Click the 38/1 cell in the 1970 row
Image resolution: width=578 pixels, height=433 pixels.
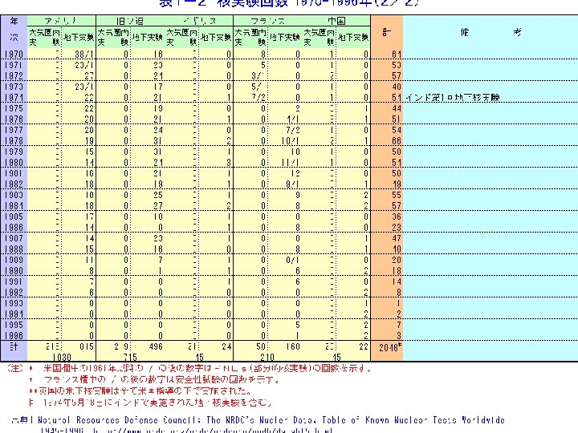coord(84,55)
